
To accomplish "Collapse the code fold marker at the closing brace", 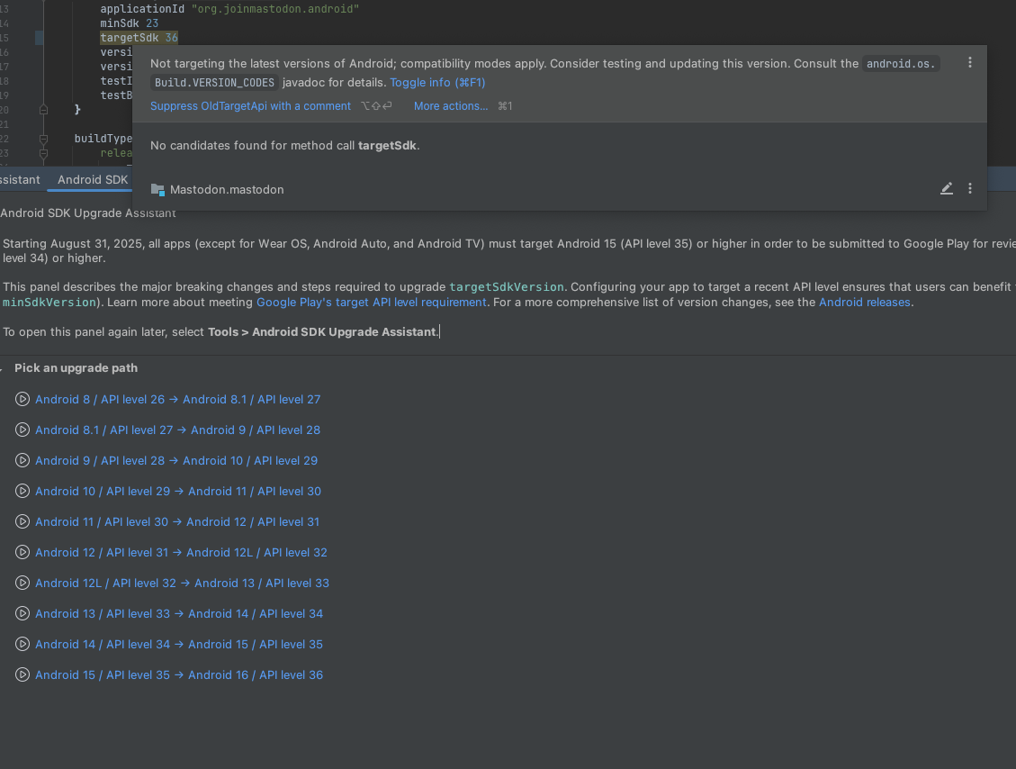I will pyautogui.click(x=43, y=110).
